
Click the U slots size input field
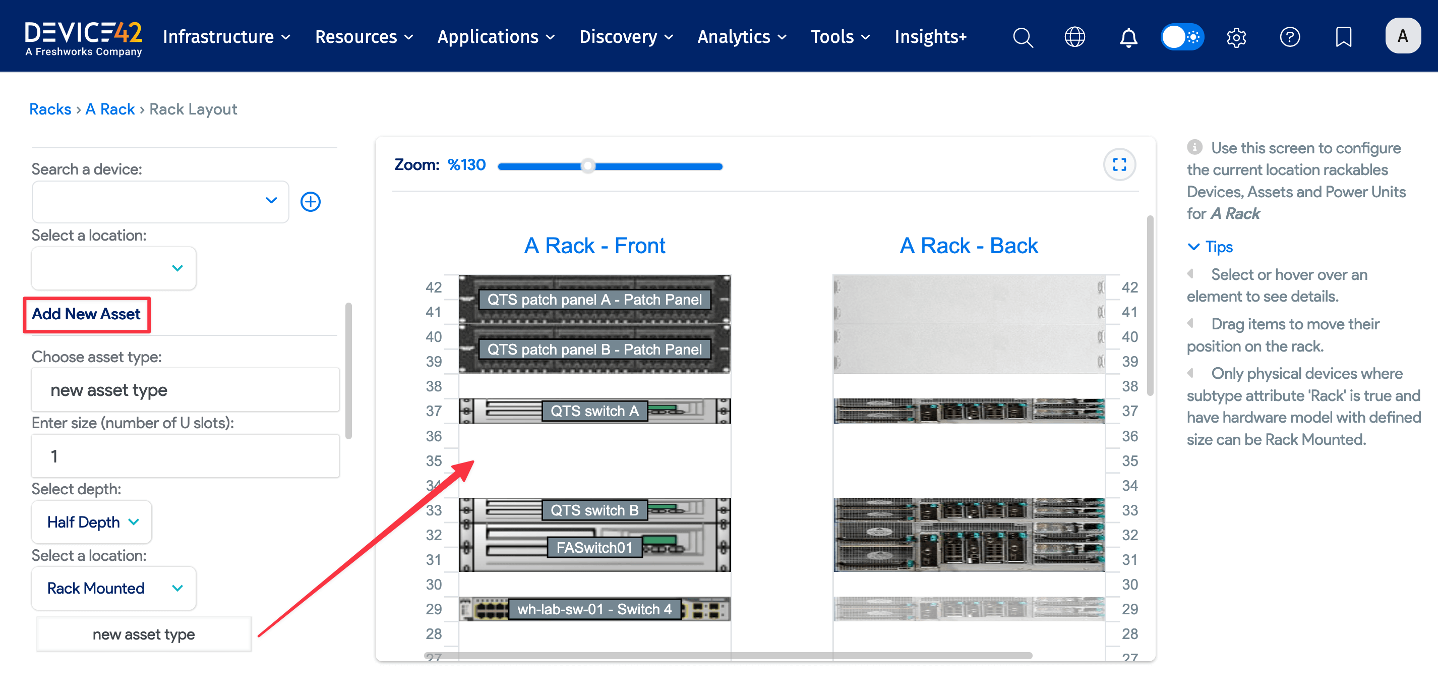tap(185, 456)
